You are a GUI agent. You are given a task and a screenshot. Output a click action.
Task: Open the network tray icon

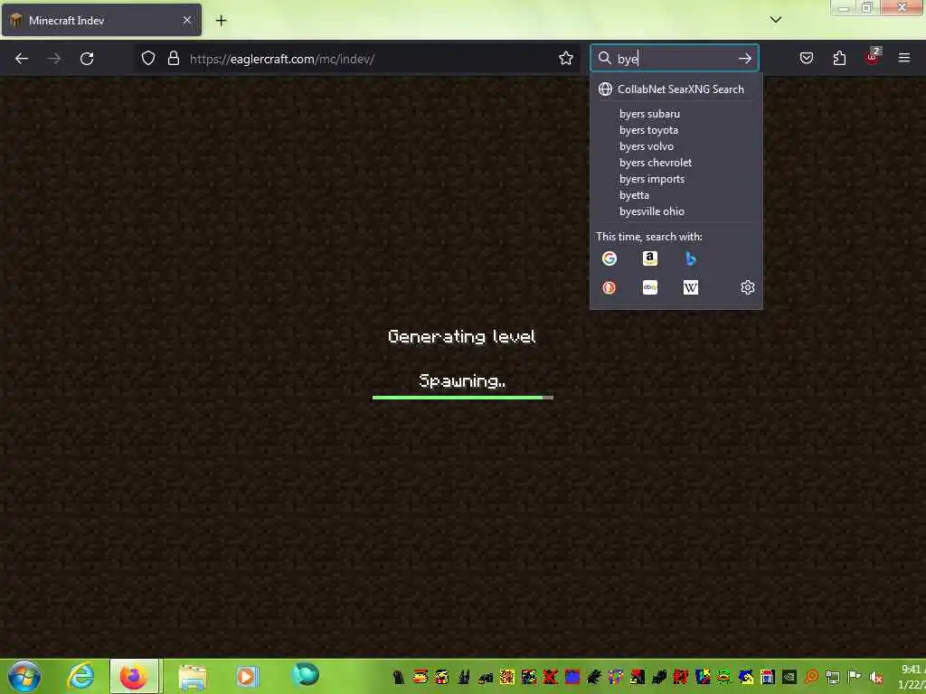click(833, 677)
